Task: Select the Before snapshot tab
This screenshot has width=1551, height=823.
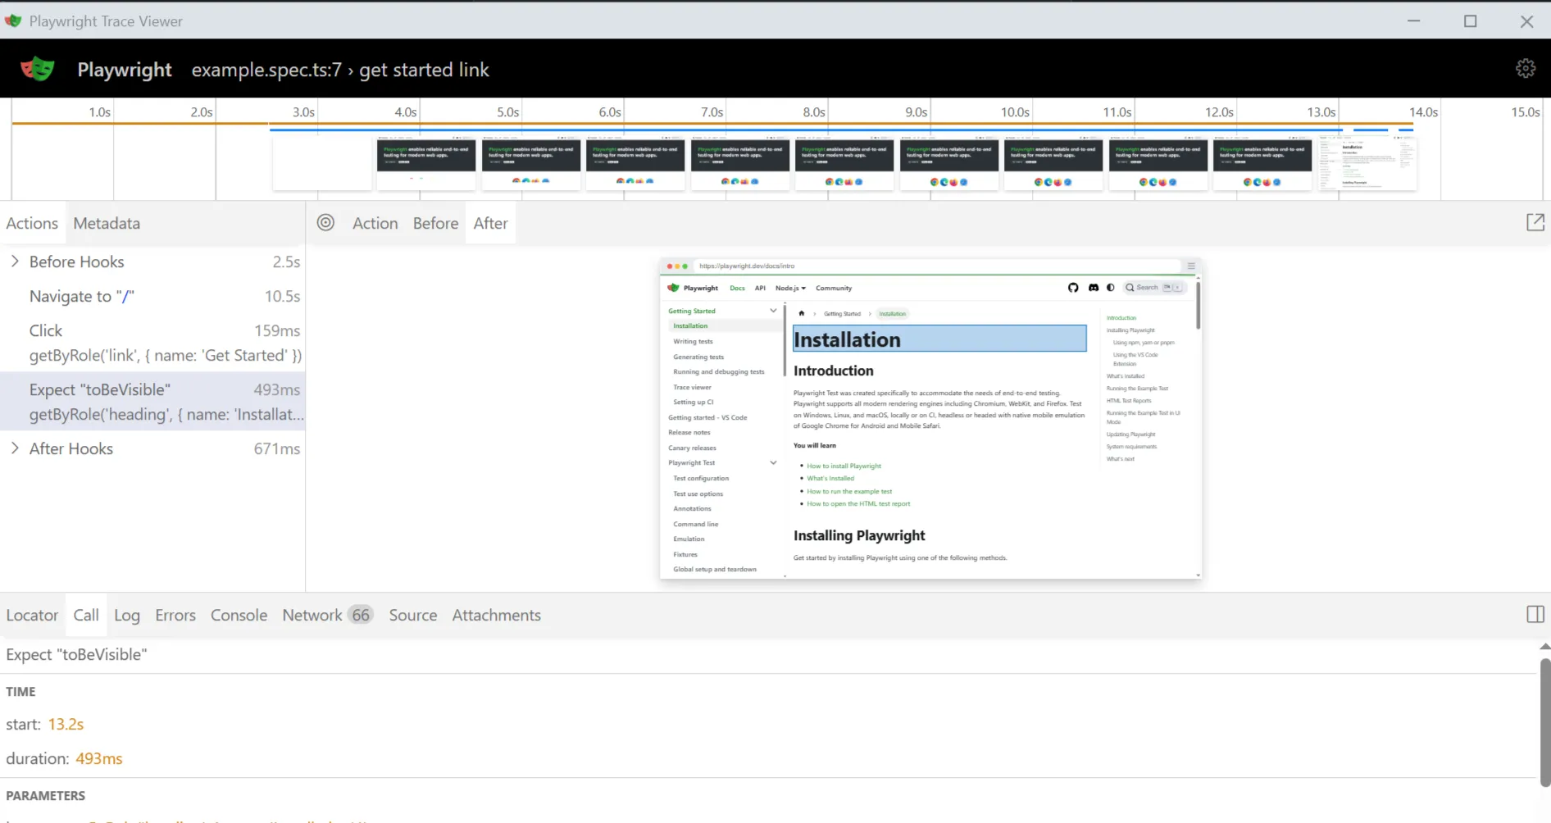Action: coord(435,223)
